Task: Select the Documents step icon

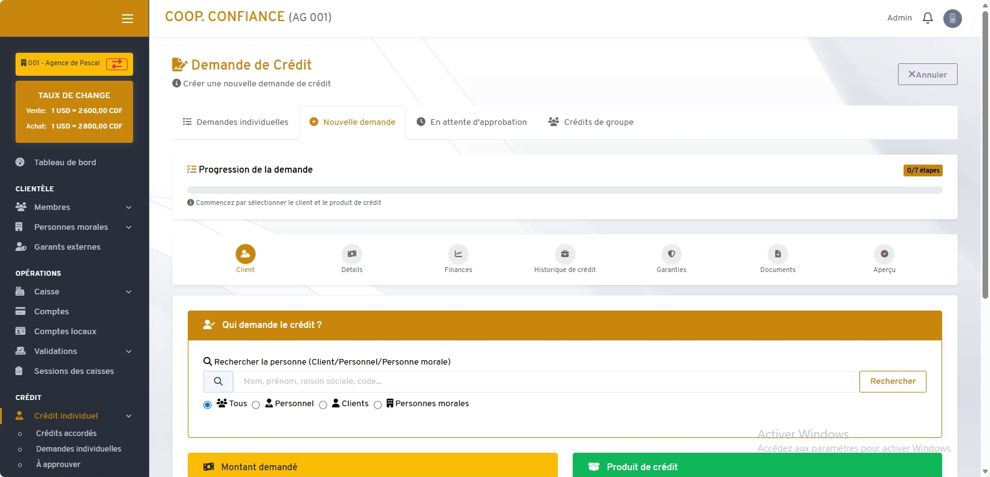Action: 777,254
